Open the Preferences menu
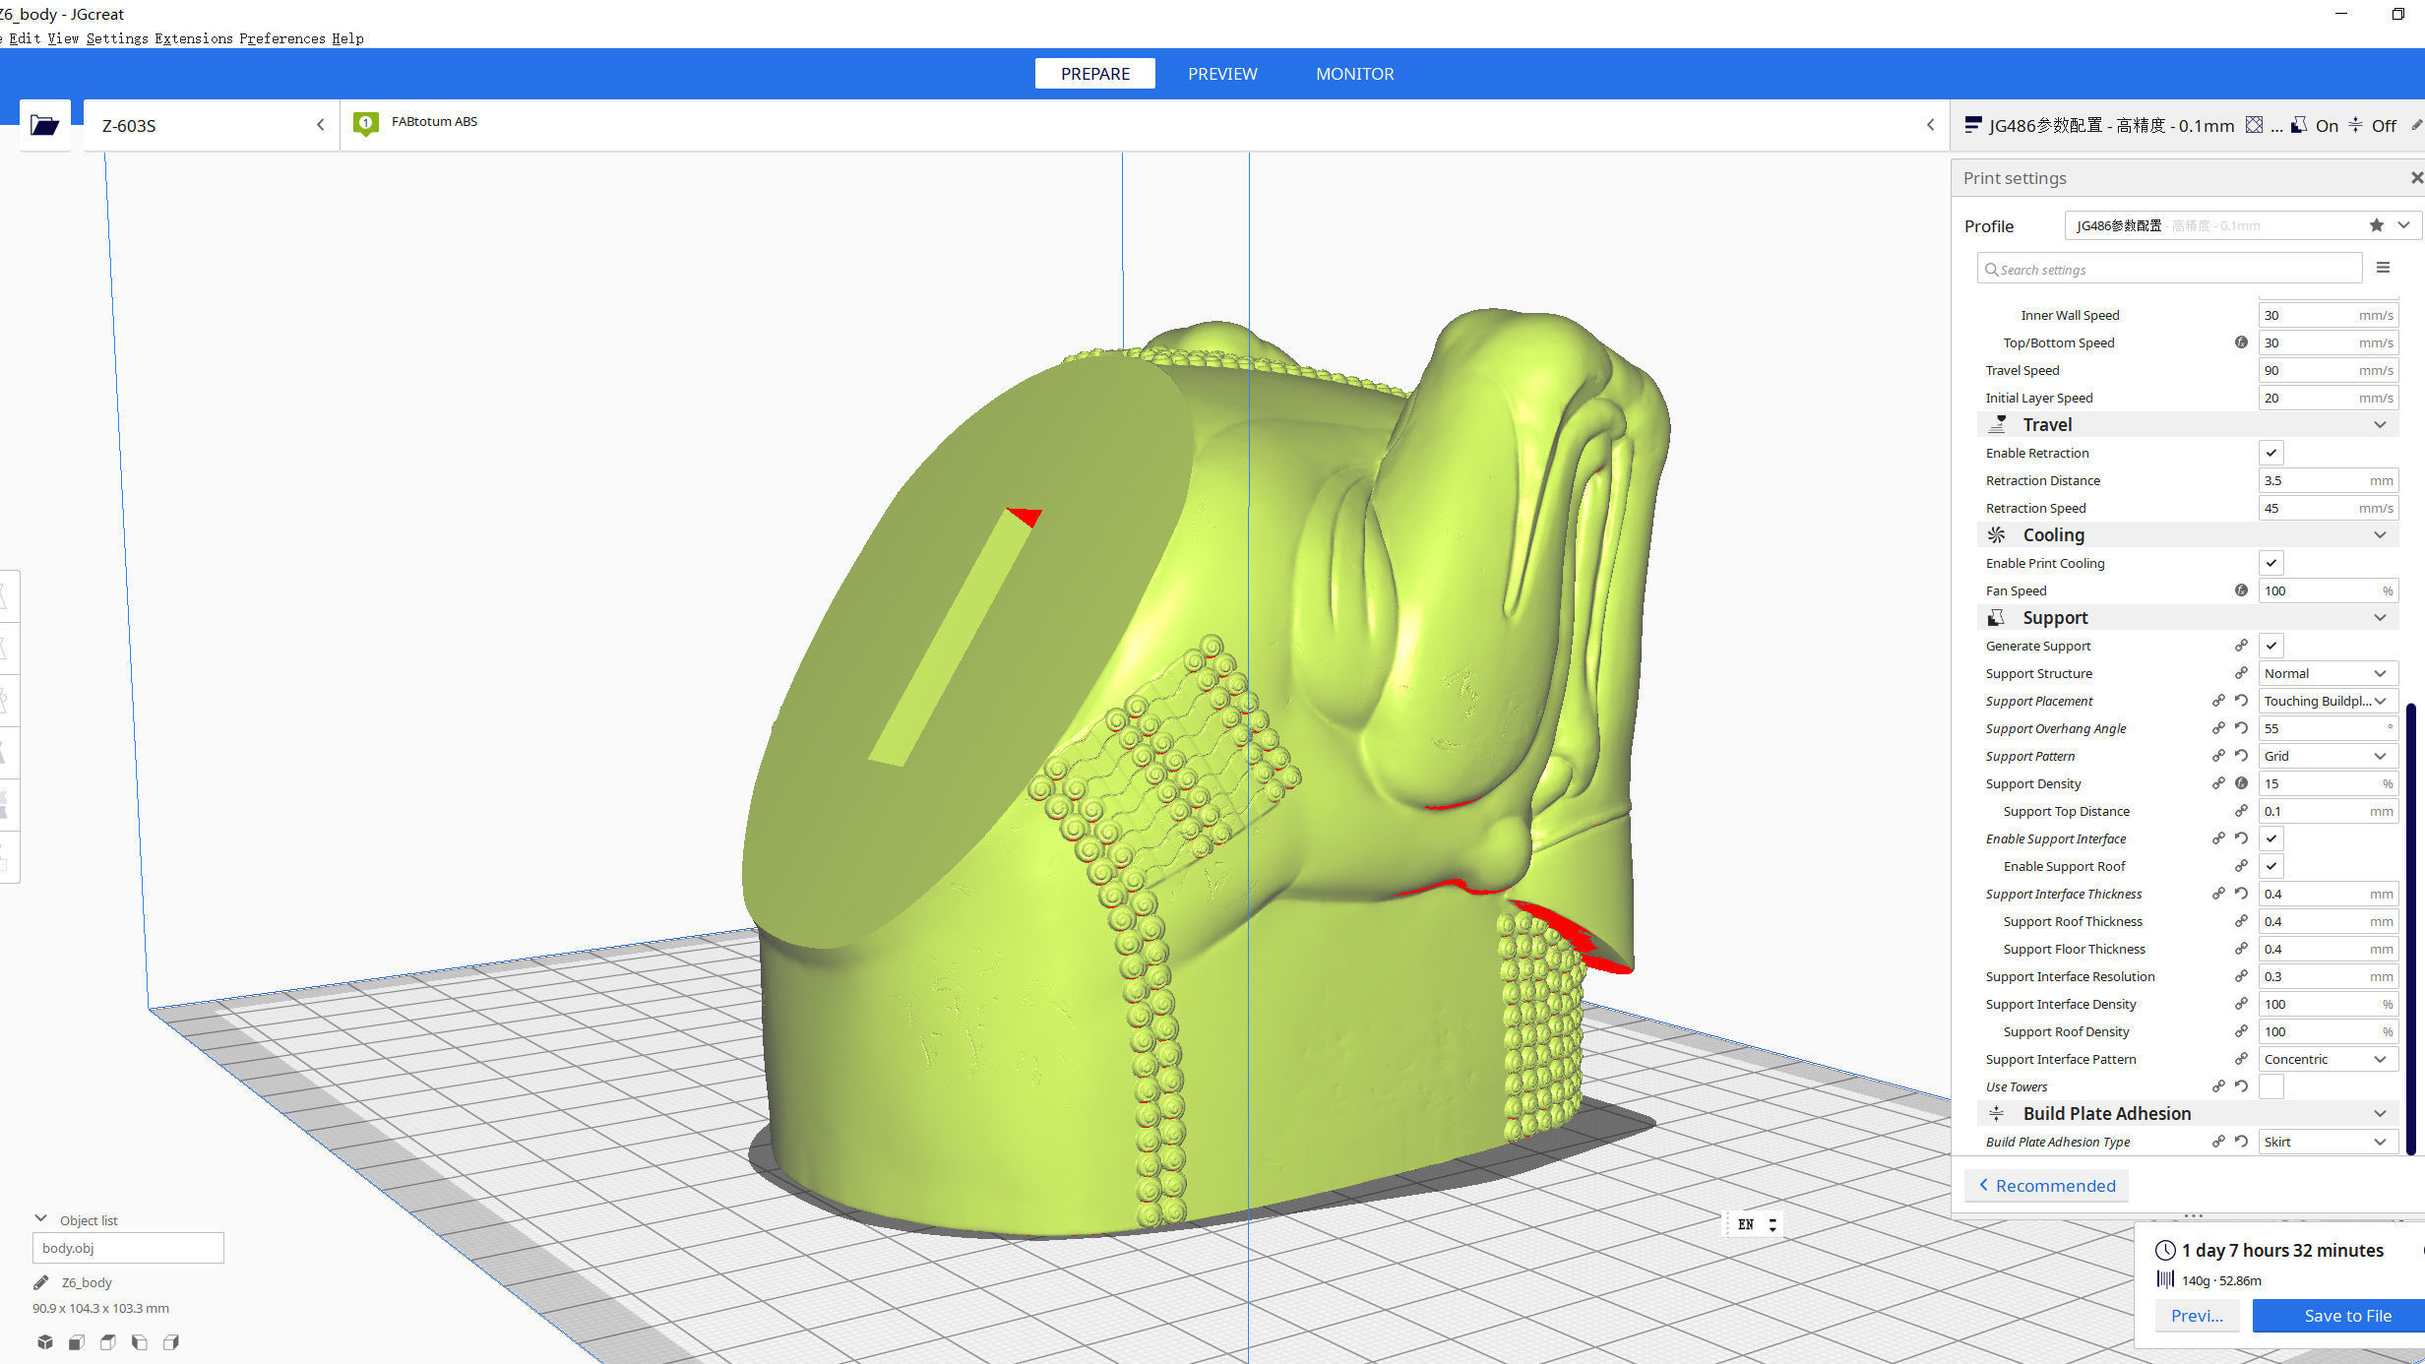Image resolution: width=2425 pixels, height=1364 pixels. point(282,38)
